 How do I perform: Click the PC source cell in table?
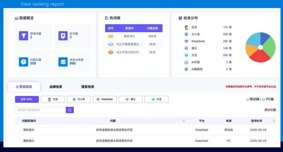(229, 141)
